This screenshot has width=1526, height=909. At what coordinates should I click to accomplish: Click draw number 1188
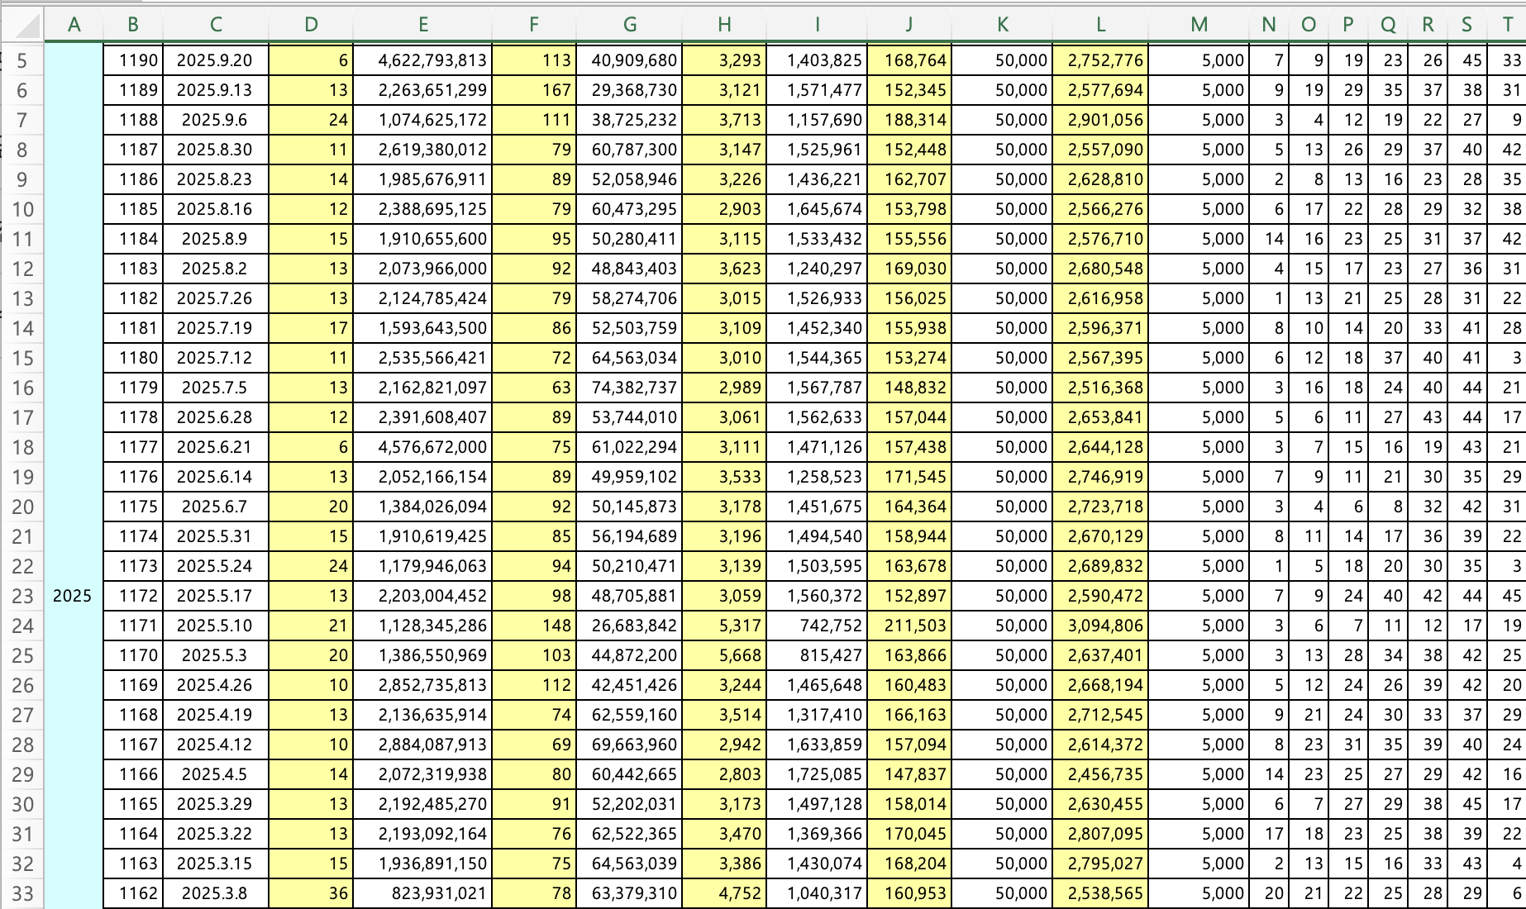click(133, 120)
